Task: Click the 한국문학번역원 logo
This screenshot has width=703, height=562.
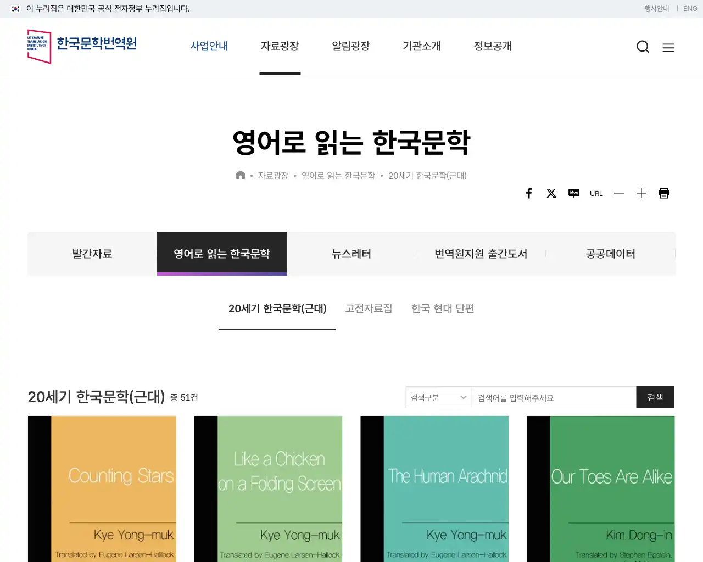Action: [x=82, y=46]
